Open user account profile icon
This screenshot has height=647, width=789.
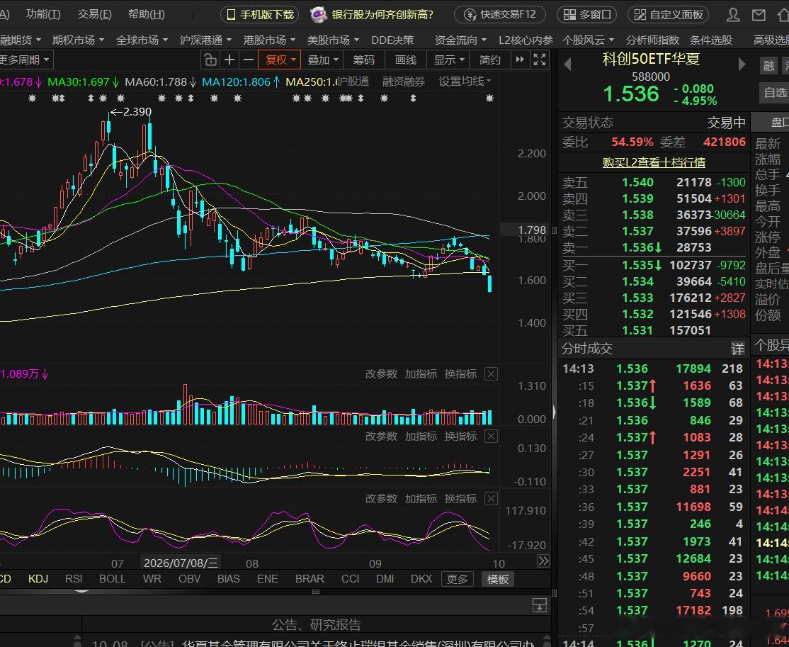point(733,15)
